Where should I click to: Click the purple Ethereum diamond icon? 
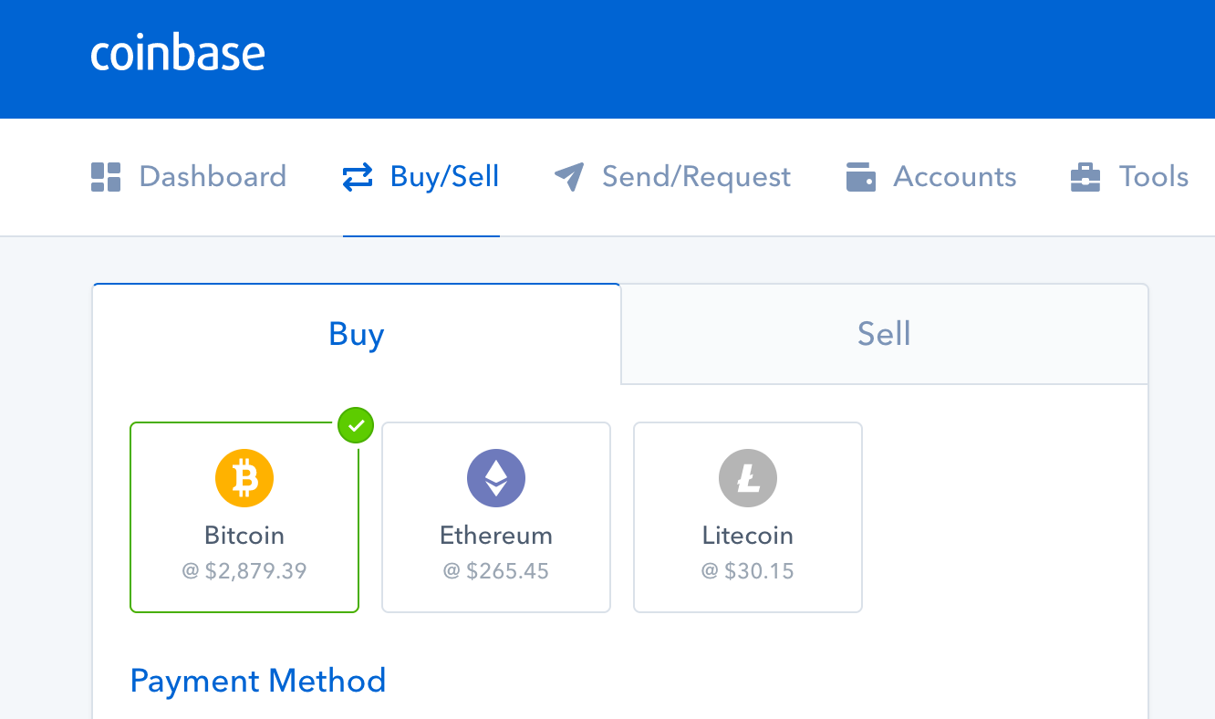496,478
